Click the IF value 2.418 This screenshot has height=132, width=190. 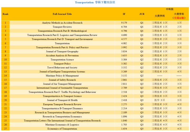coord(124,100)
